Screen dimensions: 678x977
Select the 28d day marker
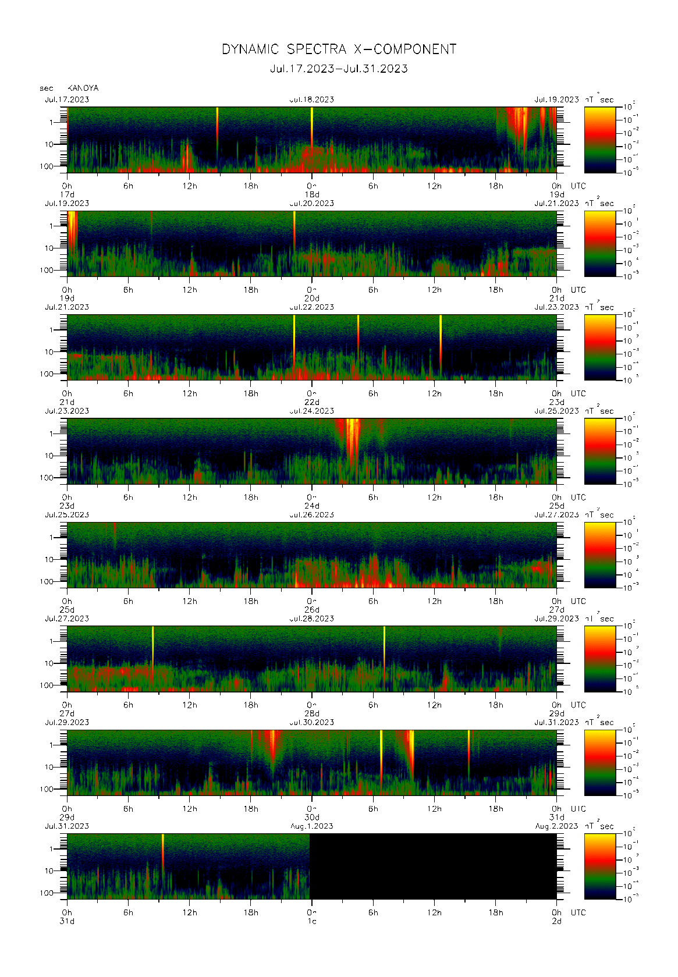(x=312, y=713)
